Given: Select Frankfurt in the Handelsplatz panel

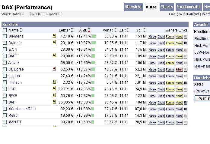Looking at the screenshot, I should (x=202, y=91).
